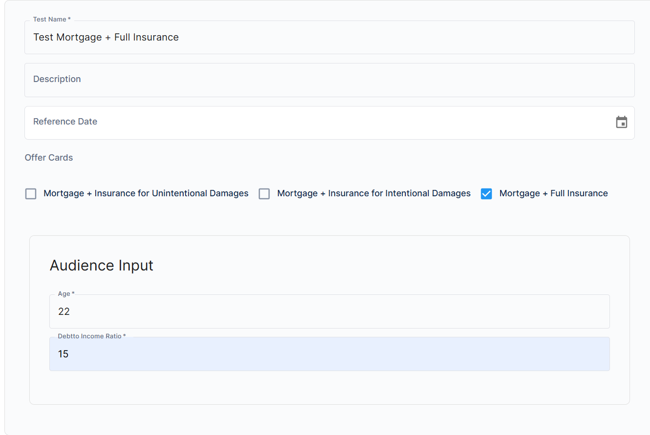Open the Reference Date calendar picker icon
Screen dimensions: 650x435
[621, 122]
